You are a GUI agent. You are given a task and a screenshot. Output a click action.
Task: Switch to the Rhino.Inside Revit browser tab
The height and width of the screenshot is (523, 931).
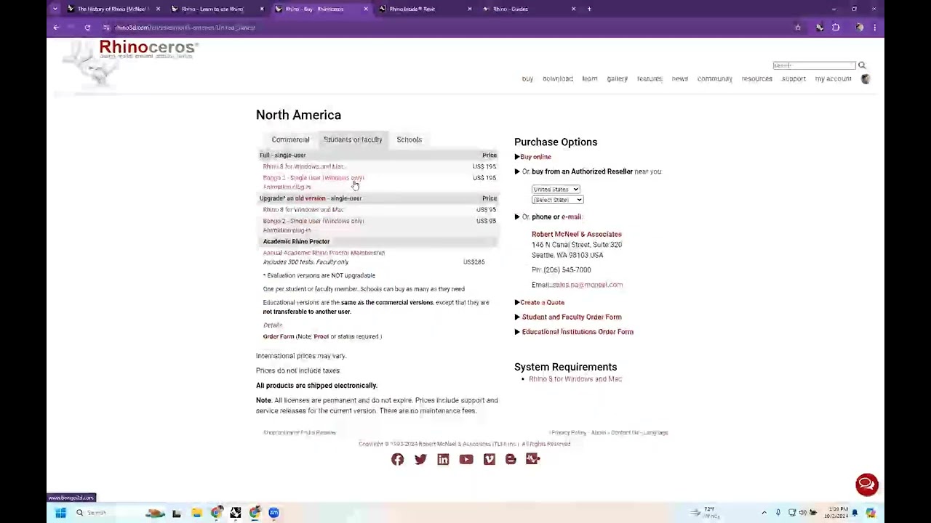coord(424,9)
